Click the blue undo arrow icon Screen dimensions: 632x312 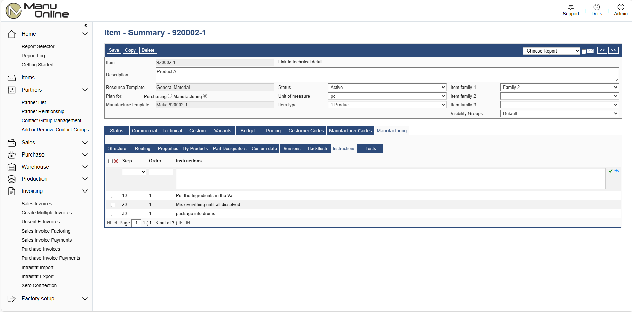(616, 171)
